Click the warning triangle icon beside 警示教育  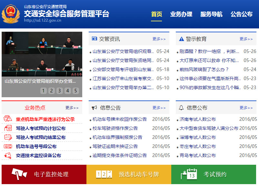(x=182, y=38)
